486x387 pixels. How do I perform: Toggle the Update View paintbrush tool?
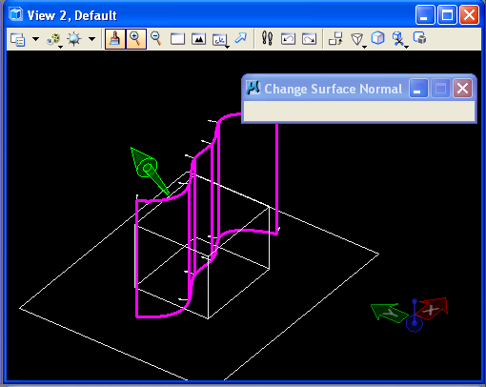click(115, 39)
